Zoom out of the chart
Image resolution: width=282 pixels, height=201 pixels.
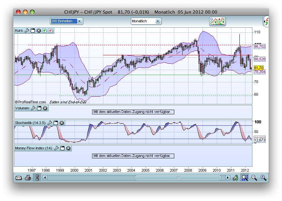click(254, 178)
